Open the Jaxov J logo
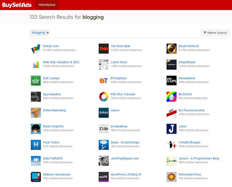This screenshot has height=187, width=232. [x=172, y=129]
